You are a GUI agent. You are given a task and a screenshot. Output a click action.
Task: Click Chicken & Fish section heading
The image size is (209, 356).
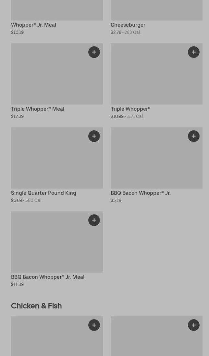point(36,306)
